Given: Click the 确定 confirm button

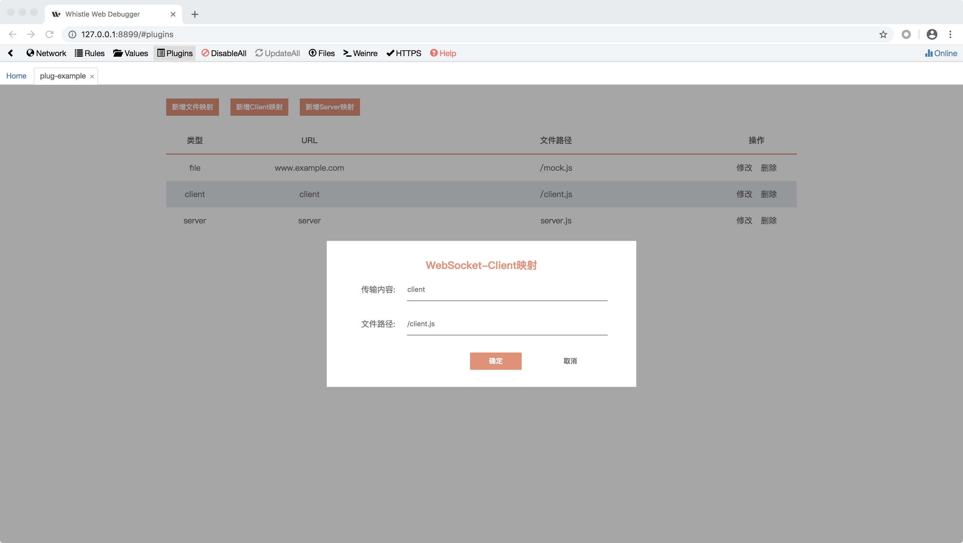Looking at the screenshot, I should [x=495, y=361].
